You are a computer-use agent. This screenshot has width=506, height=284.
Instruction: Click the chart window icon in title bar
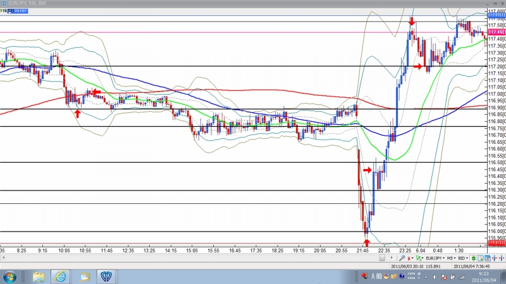click(4, 3)
